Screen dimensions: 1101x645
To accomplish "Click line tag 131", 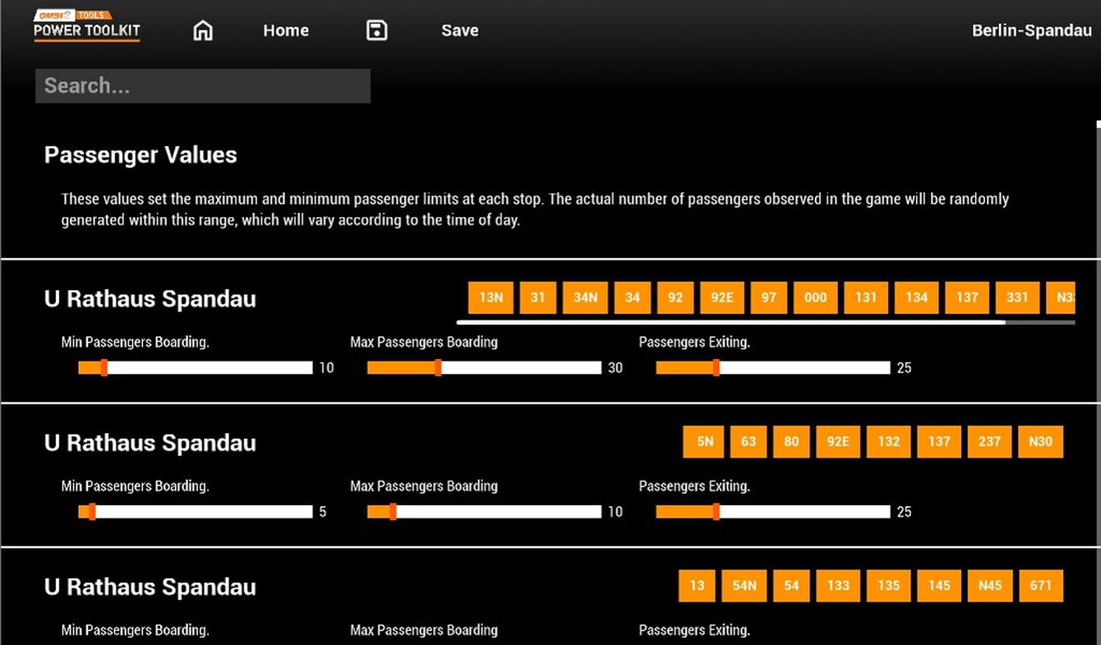I will (866, 297).
